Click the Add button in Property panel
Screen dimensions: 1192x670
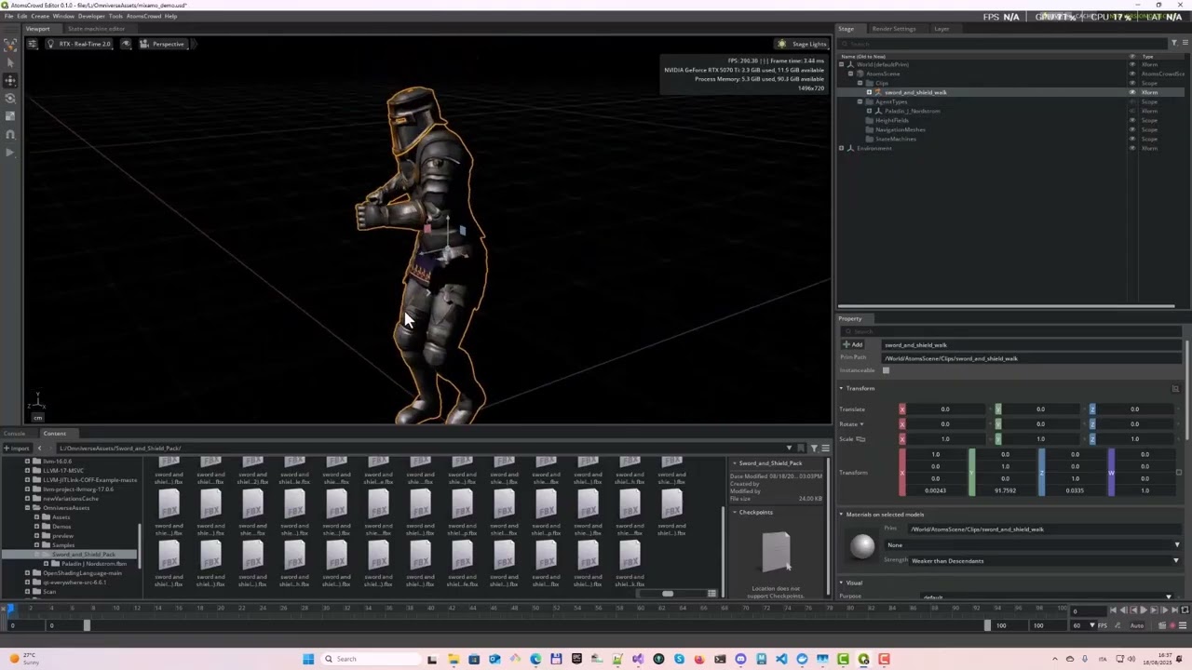(853, 344)
